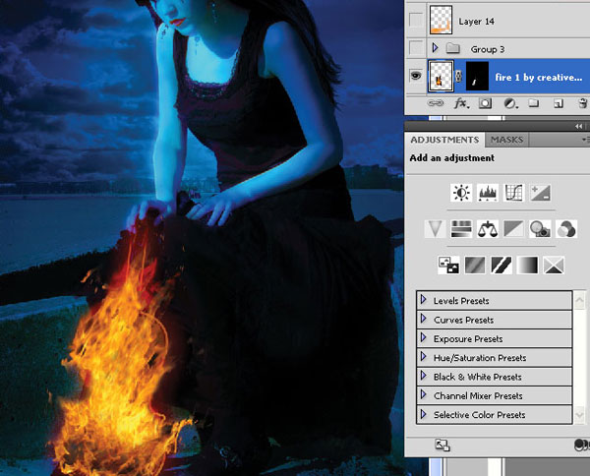Open the Adjustments panel options menu
The image size is (590, 476).
click(x=585, y=140)
